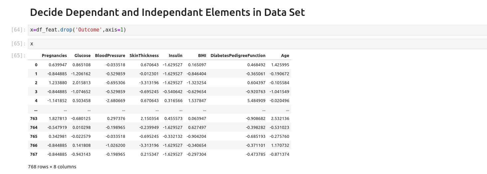
Task: Select the BloodPressure column header
Action: pos(110,56)
